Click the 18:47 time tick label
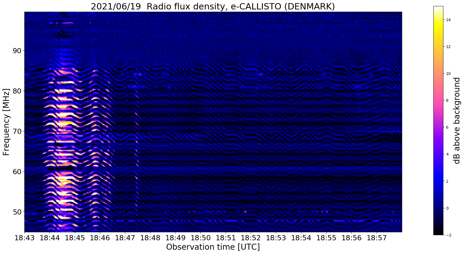464x254 pixels. click(125, 238)
